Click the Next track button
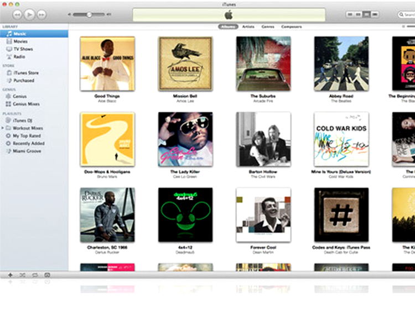 click(41, 14)
